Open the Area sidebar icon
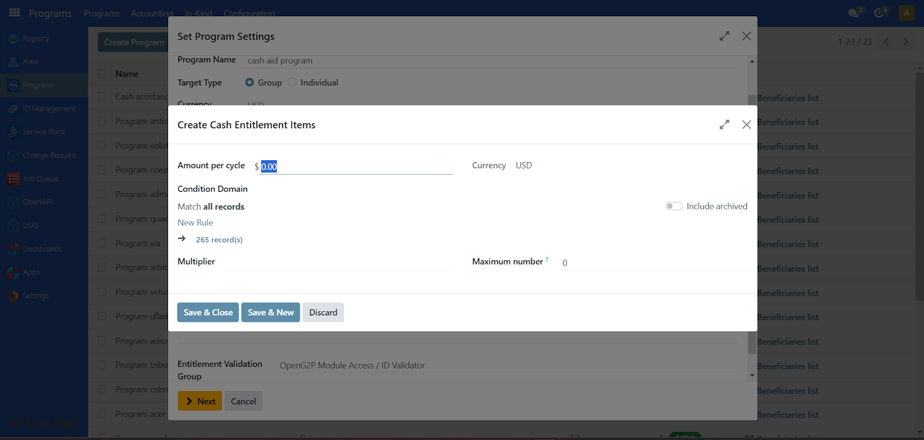 coord(13,62)
